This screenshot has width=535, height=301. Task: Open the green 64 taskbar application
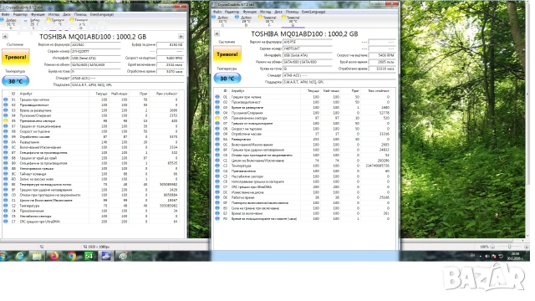click(89, 256)
